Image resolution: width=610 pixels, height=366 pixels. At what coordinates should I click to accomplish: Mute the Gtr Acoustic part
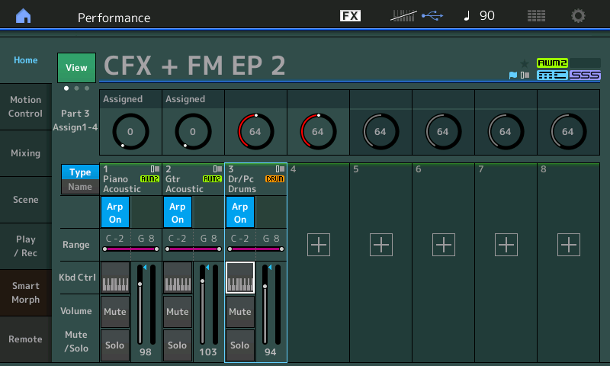click(178, 312)
